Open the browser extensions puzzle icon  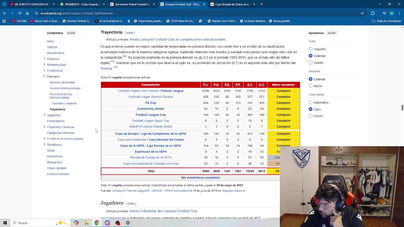pyautogui.click(x=373, y=13)
